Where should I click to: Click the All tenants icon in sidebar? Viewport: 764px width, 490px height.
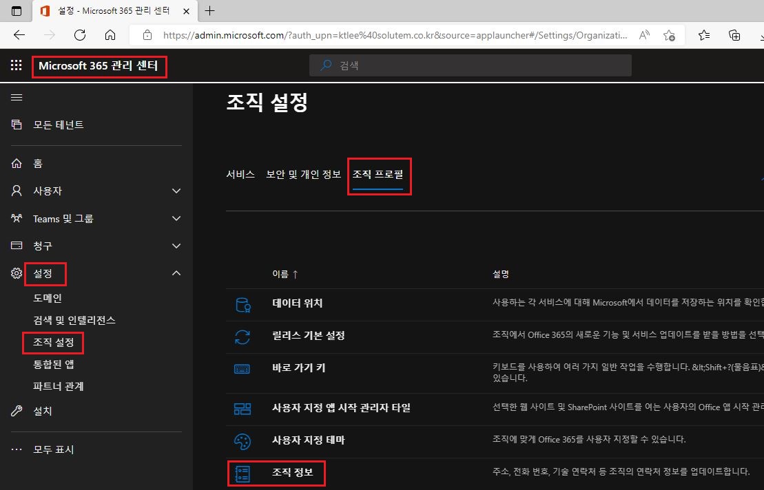17,125
